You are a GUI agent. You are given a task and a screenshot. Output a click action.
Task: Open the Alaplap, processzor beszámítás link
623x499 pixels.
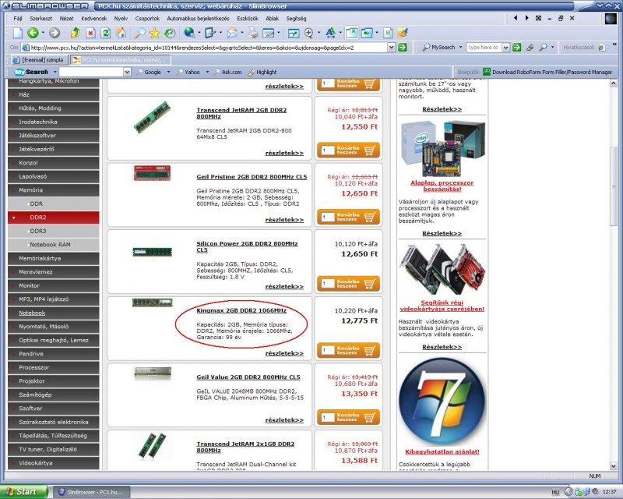point(442,186)
